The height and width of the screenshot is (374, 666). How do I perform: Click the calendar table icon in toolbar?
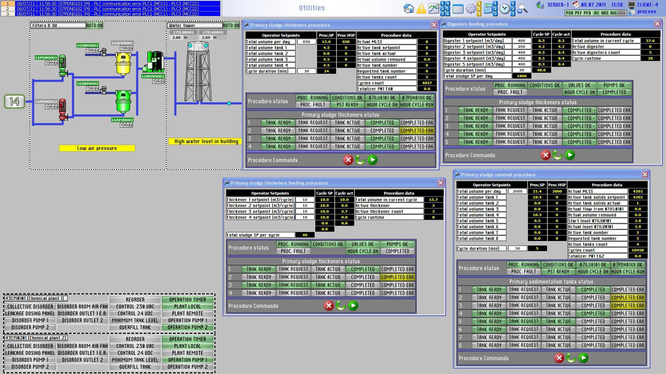pos(458,9)
